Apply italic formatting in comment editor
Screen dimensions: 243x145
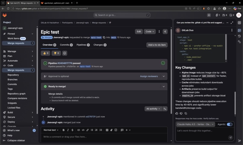(68, 130)
